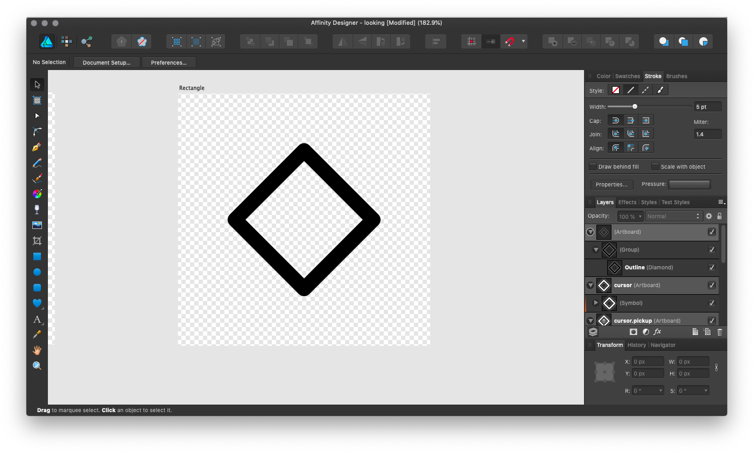Viewport: 753px width, 452px height.
Task: Open layer effects fx icon
Action: [x=657, y=332]
